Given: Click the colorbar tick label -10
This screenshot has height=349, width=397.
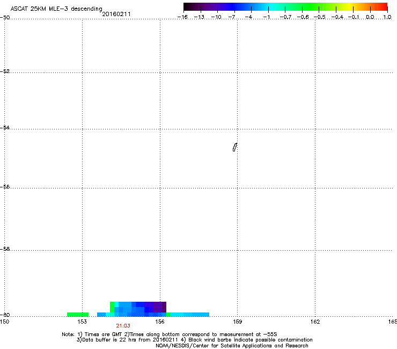Looking at the screenshot, I should pos(216,17).
